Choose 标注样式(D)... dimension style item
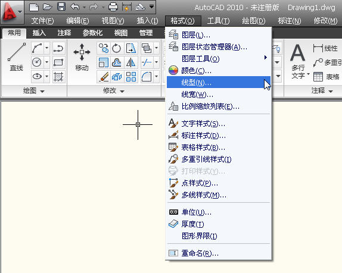Screen dimensions: 342x273 pyautogui.click(x=219, y=136)
